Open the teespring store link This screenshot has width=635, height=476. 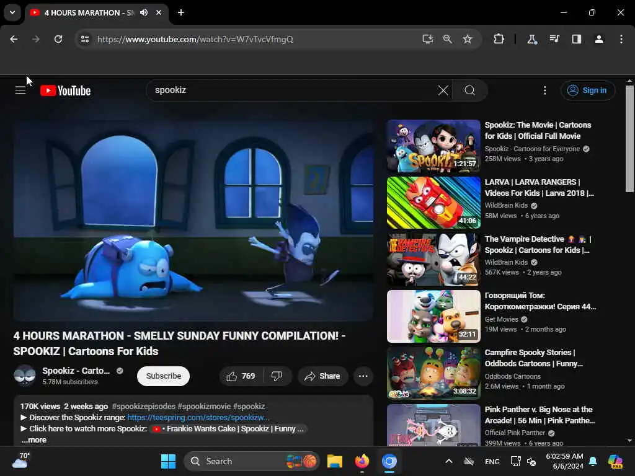(x=198, y=417)
